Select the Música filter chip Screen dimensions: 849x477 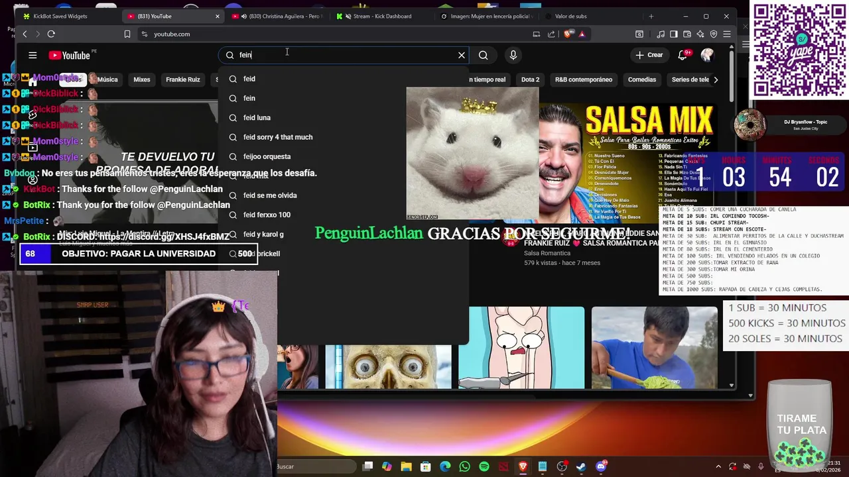click(107, 79)
